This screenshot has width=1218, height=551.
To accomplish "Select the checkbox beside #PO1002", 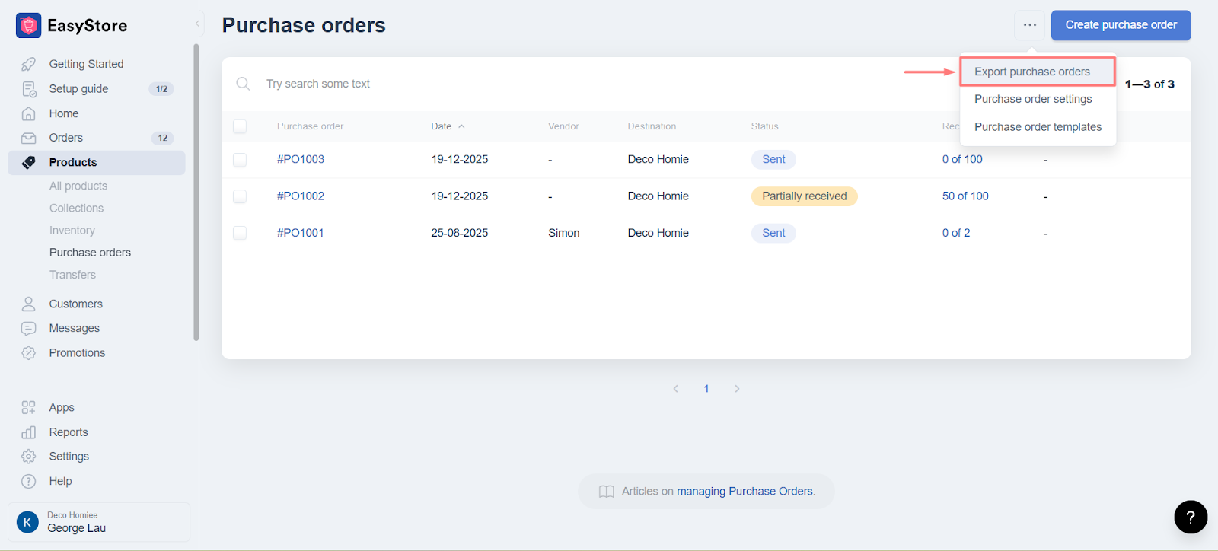I will click(240, 196).
